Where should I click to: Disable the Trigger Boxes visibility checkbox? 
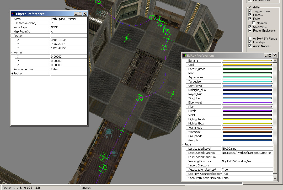click(x=250, y=11)
